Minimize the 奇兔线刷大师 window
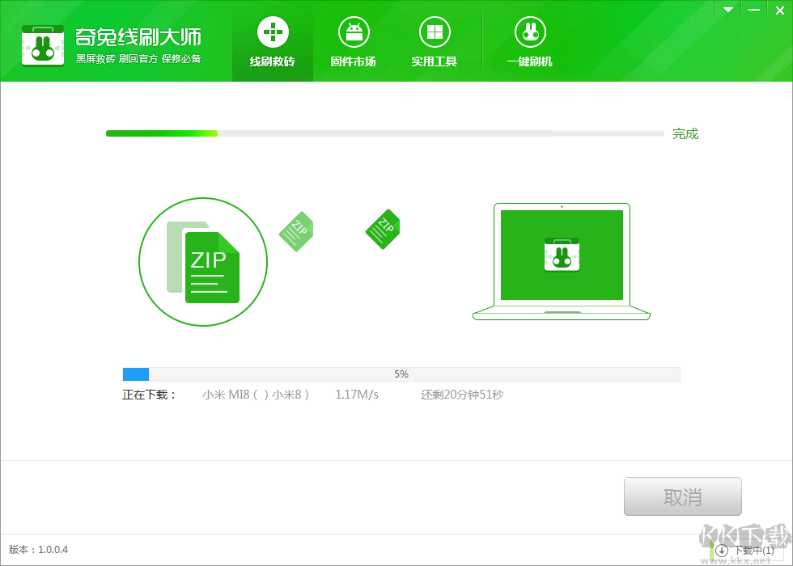 753,10
